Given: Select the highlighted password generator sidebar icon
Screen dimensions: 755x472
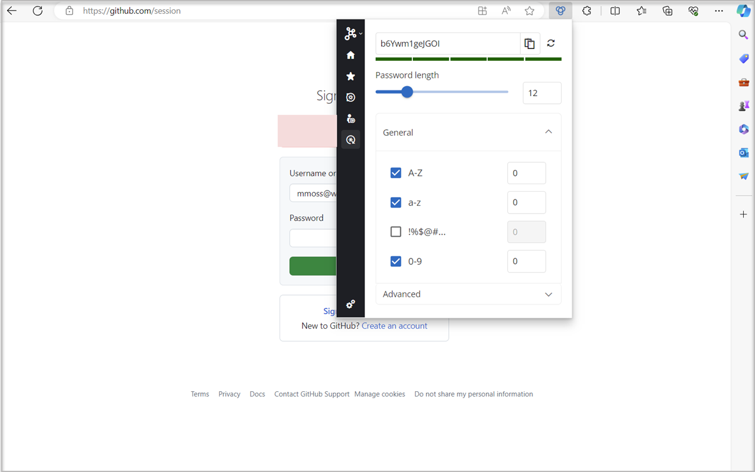Looking at the screenshot, I should pos(350,139).
